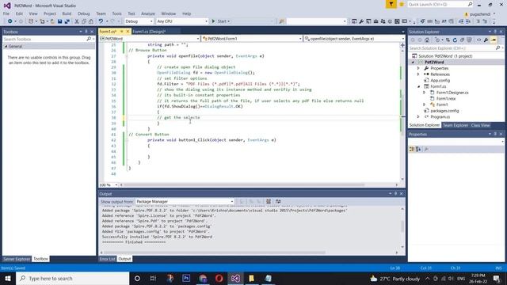Screen dimensions: 507x285
Task: Click the Sync with Active Document icon
Action: 448,40
